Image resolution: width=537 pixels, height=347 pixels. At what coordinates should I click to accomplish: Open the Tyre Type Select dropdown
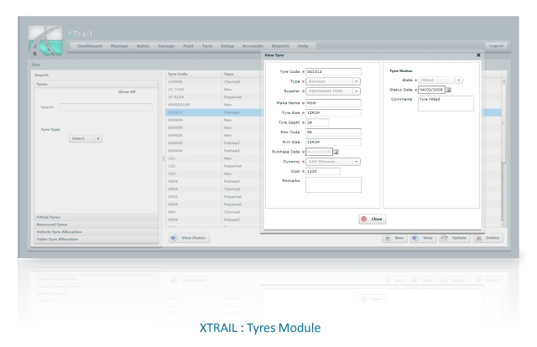[x=86, y=138]
